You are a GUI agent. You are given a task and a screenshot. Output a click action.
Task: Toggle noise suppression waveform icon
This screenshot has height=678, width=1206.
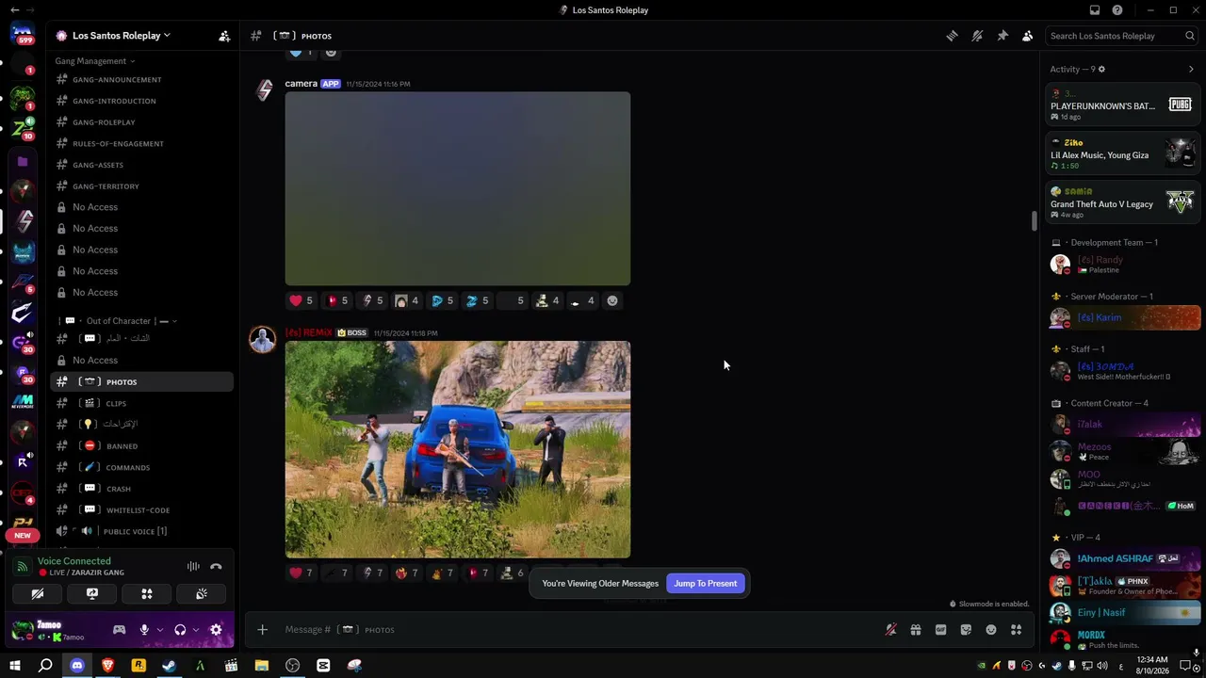193,566
